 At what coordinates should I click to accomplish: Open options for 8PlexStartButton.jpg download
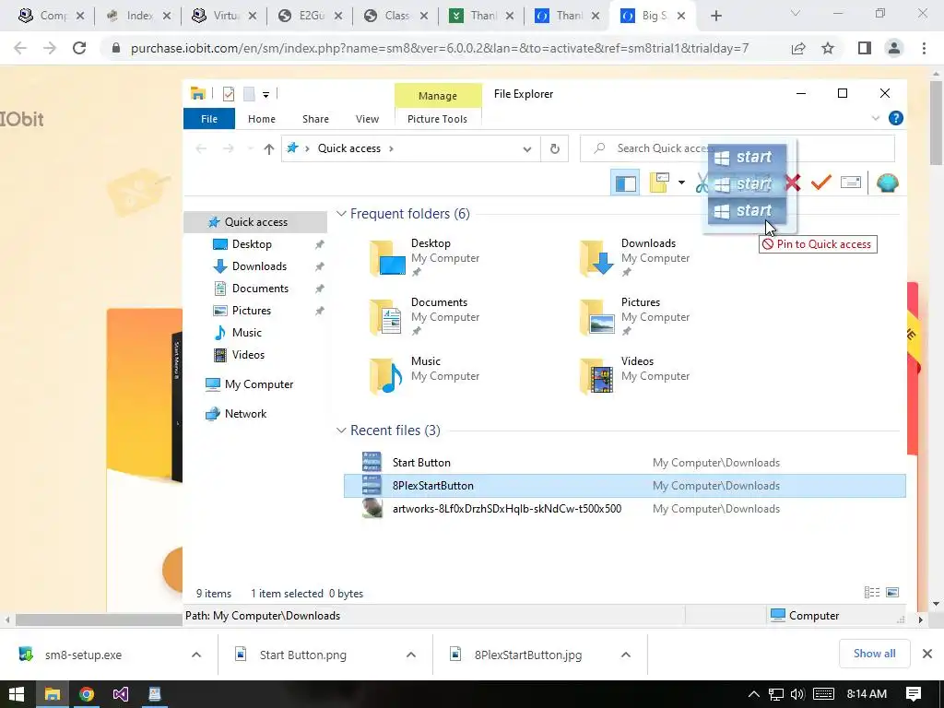(x=626, y=655)
